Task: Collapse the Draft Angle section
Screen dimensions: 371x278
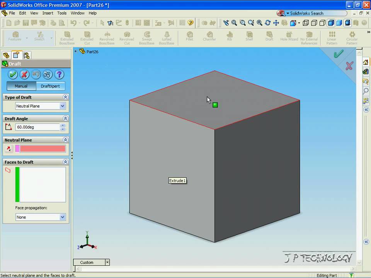Action: click(x=66, y=119)
